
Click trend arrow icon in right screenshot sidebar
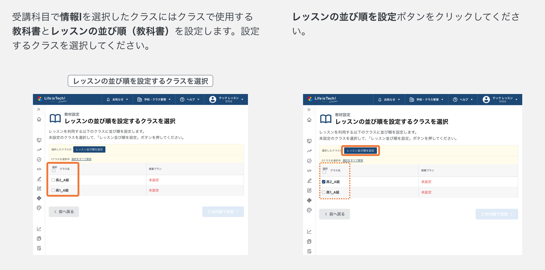click(309, 151)
